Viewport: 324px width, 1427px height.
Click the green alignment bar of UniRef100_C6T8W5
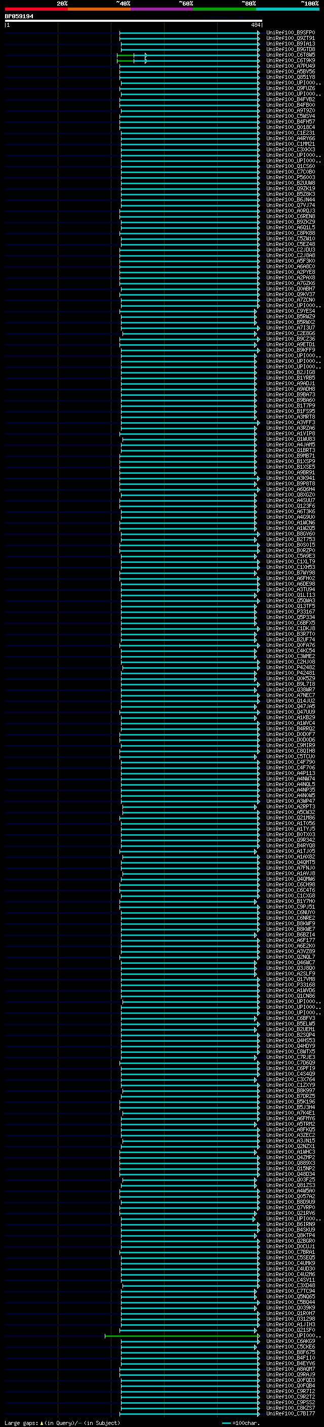pyautogui.click(x=125, y=55)
